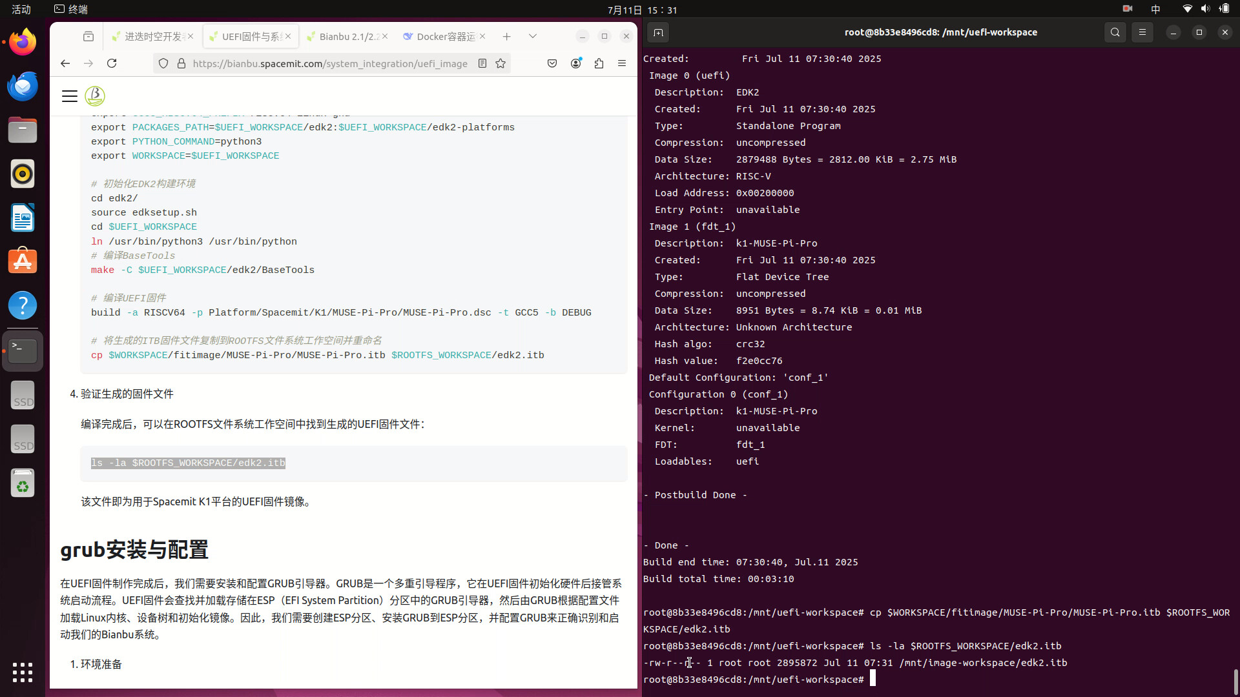The height and width of the screenshot is (697, 1240).
Task: Click the terminal prompt cursor line
Action: pyautogui.click(x=759, y=679)
